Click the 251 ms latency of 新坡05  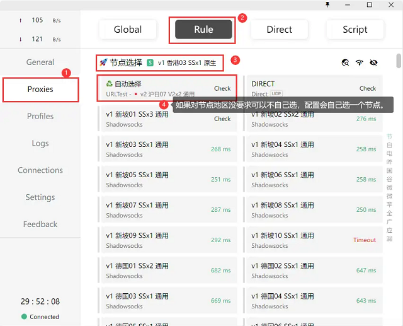coord(221,180)
